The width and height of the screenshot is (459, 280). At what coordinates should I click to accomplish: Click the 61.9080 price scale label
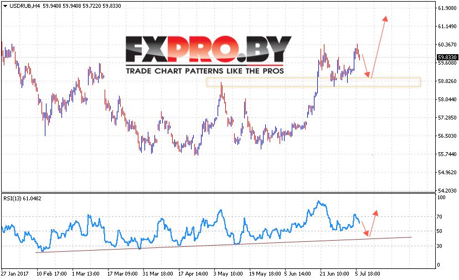tap(447, 8)
